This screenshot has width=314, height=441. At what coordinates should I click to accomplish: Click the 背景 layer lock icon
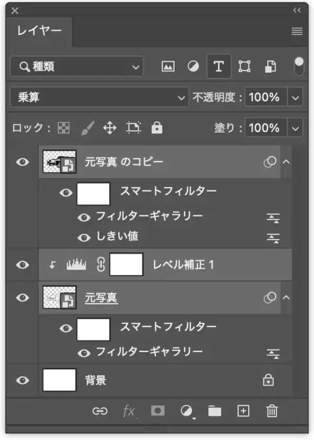[x=268, y=380]
